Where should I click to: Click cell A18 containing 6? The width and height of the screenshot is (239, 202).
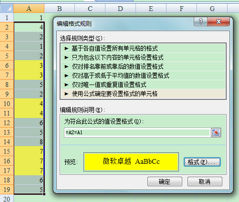point(29,180)
